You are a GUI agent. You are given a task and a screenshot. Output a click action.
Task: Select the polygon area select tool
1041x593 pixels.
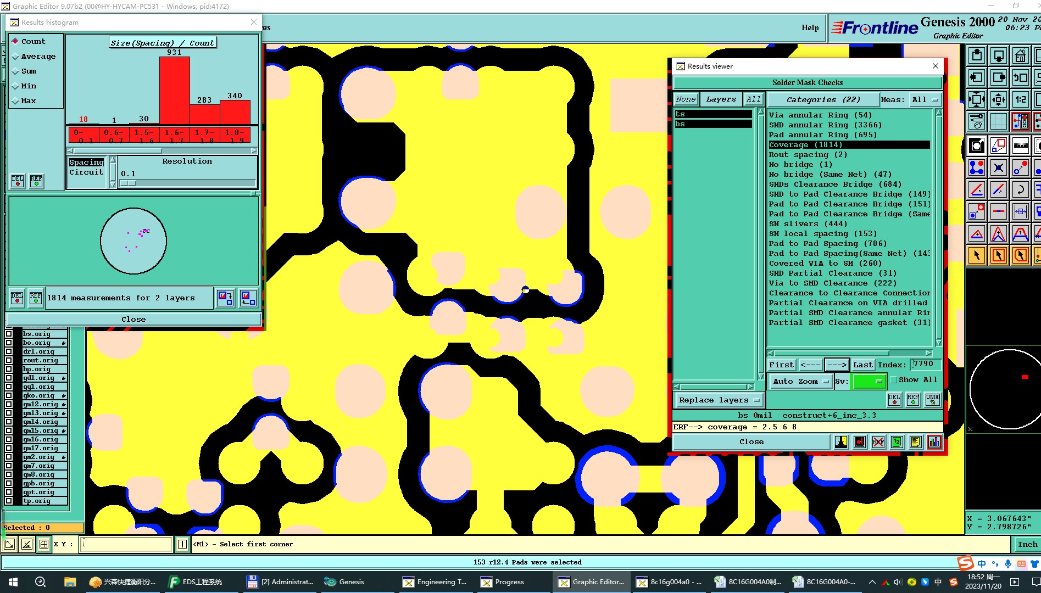coord(1020,255)
